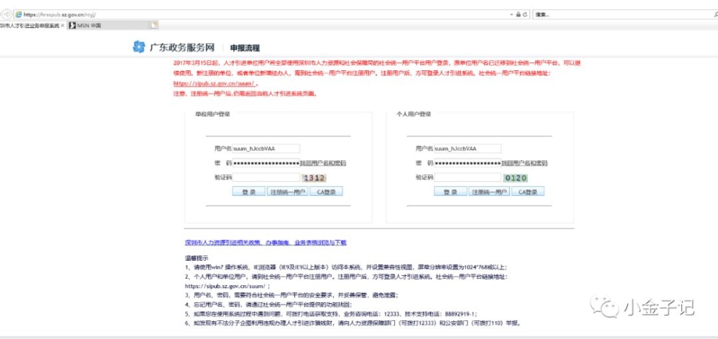Image resolution: width=718 pixels, height=339 pixels.
Task: Open a new tab with the blank tab button
Action: coord(154,26)
